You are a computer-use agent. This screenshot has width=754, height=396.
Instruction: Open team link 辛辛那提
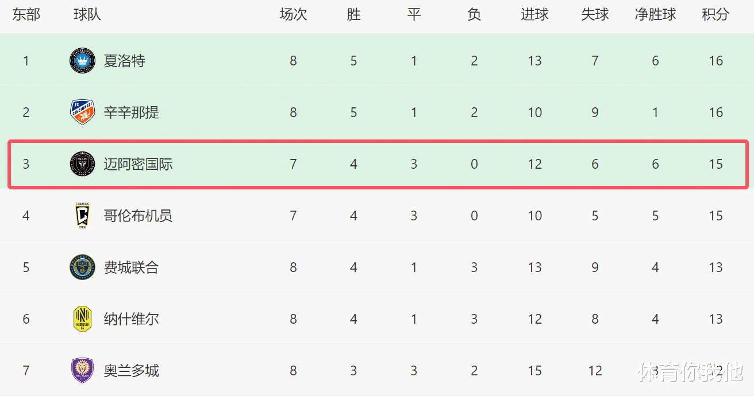pos(131,112)
